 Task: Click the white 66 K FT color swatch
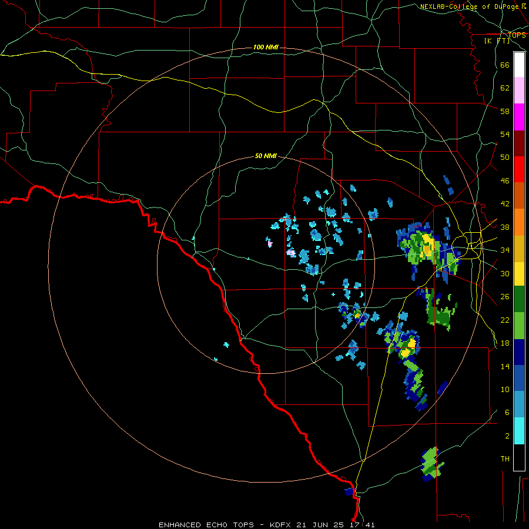(x=519, y=65)
